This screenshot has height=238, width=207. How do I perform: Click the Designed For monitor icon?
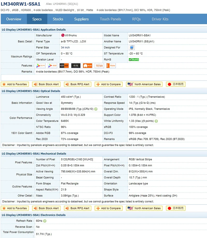pos(132,48)
